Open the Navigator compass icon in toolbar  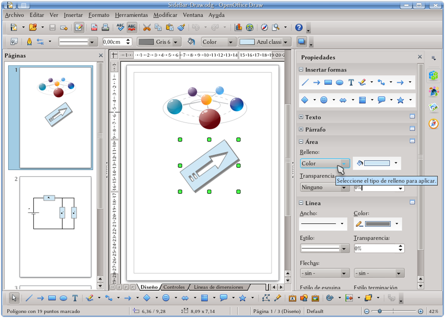(x=264, y=27)
